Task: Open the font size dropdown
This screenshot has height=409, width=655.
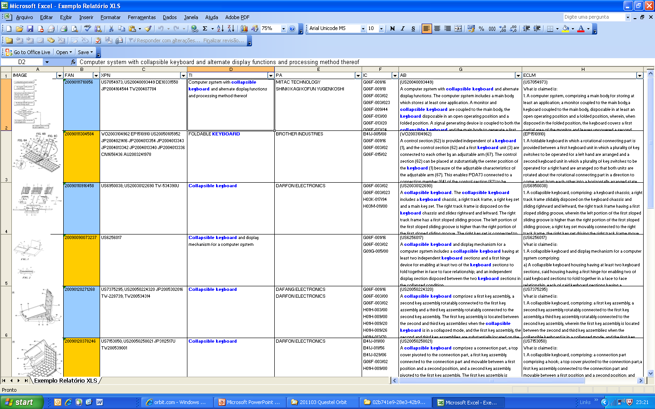Action: [381, 28]
